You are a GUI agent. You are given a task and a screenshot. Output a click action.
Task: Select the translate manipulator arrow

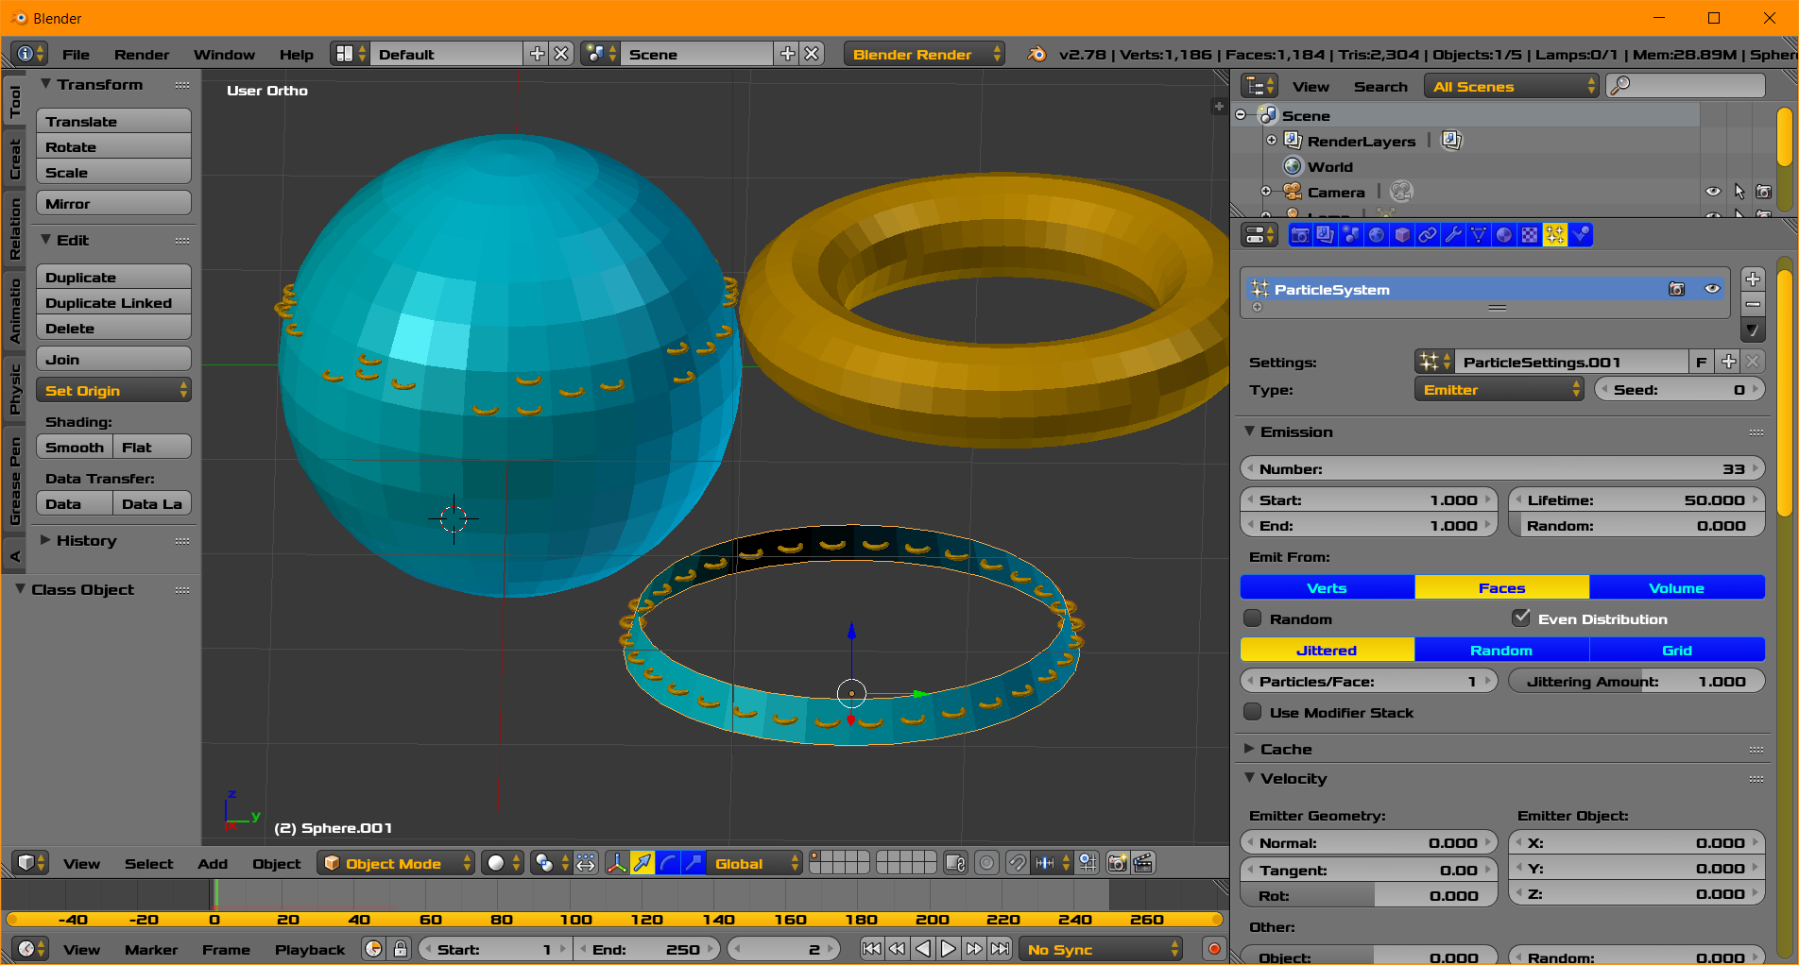642,863
